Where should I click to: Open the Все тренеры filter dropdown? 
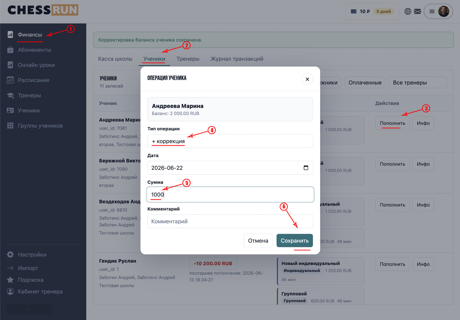(x=418, y=82)
